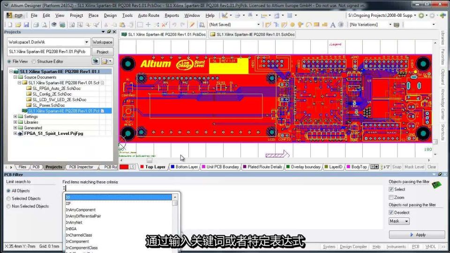The width and height of the screenshot is (450, 253).
Task: Collapse the Source Documents tree node
Action: click(15, 77)
